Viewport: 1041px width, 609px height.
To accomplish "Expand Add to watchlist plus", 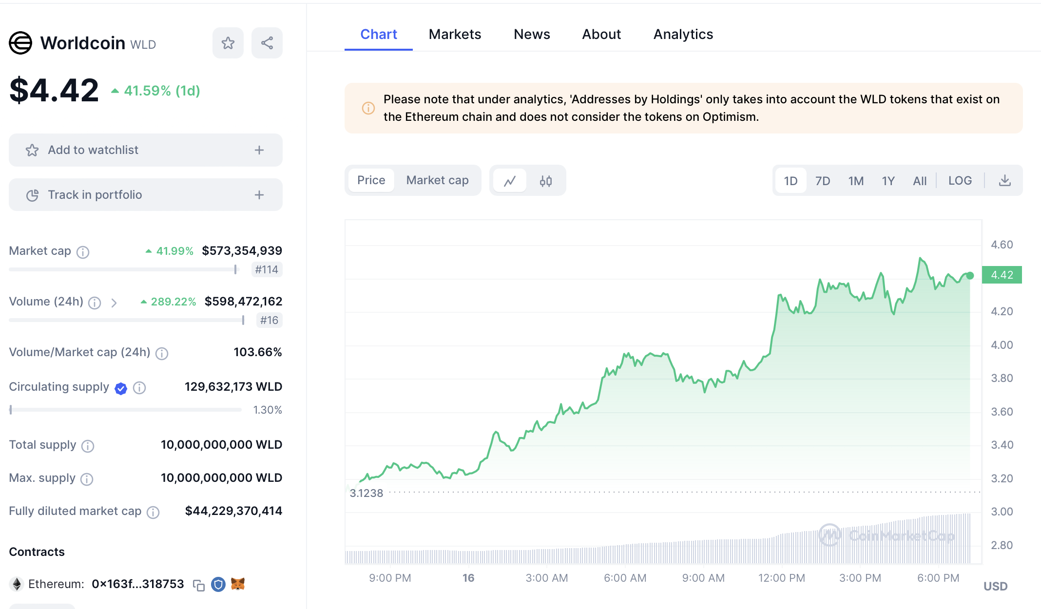I will 259,150.
